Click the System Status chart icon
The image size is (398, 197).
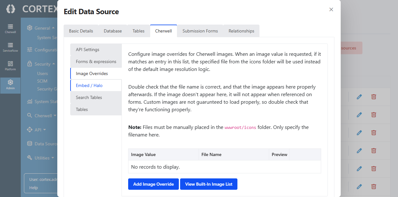30,101
